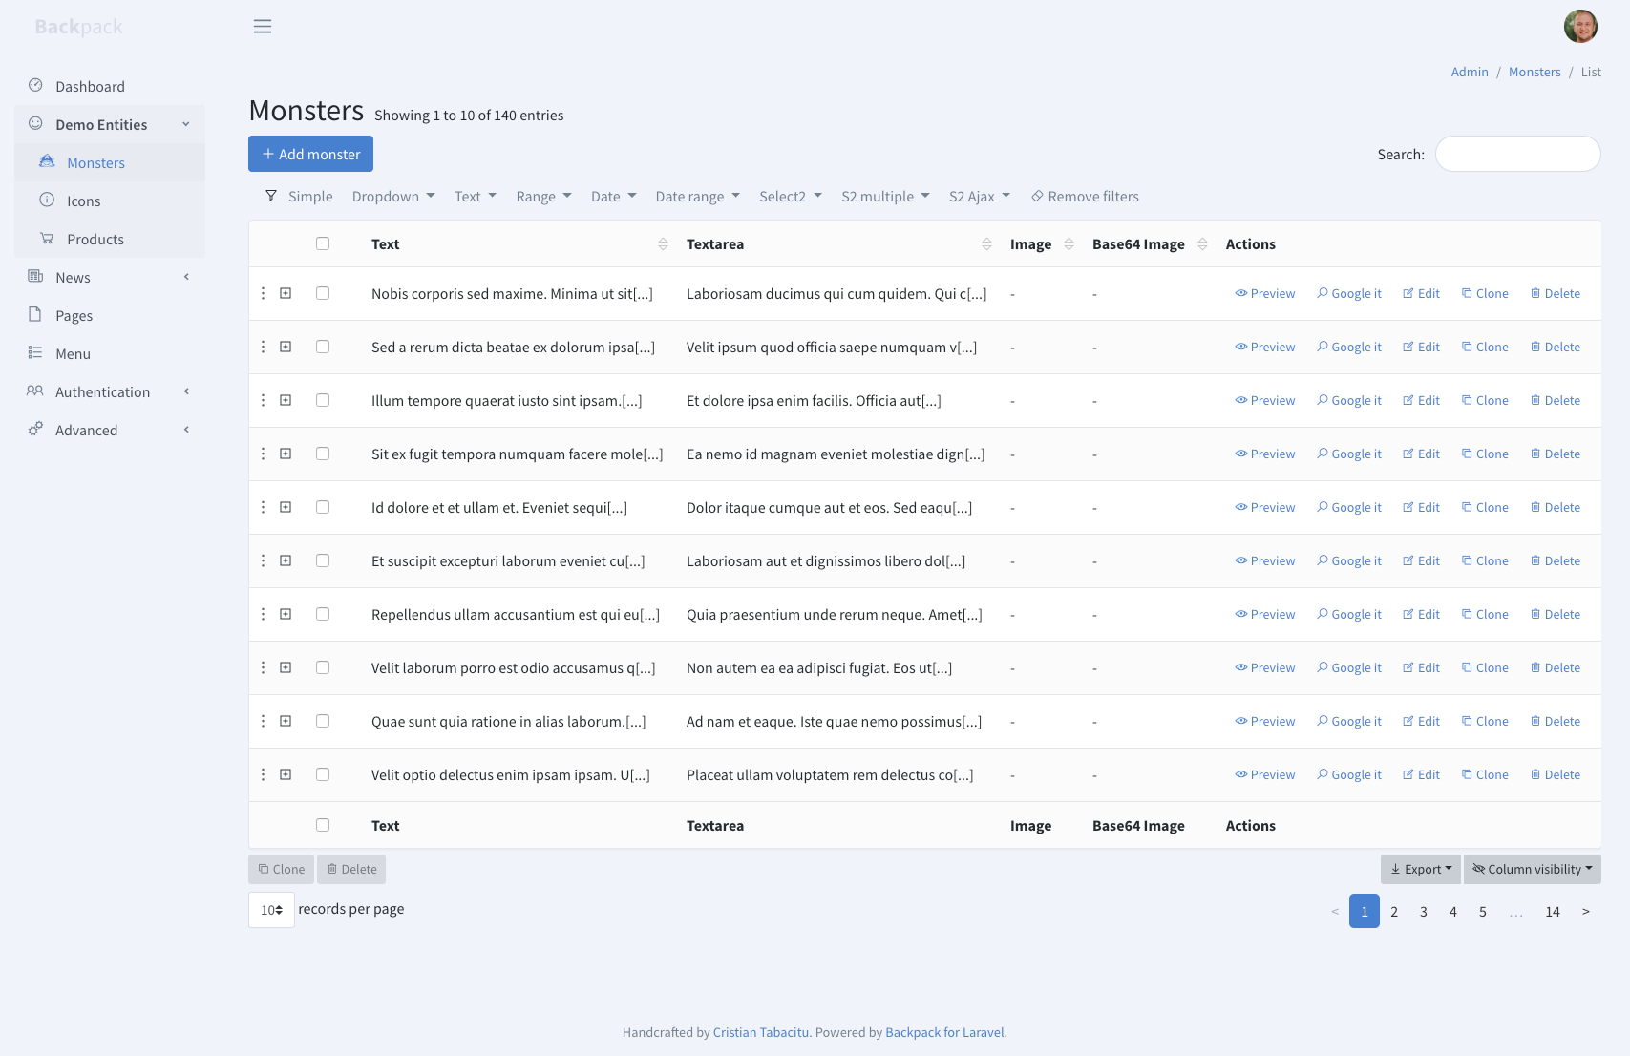Check the checkbox on the third monster row
This screenshot has height=1056, width=1630.
coord(323,400)
